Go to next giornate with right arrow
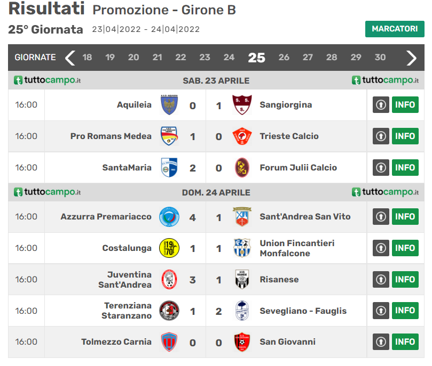Screen dimensions: 432x366 pos(411,58)
